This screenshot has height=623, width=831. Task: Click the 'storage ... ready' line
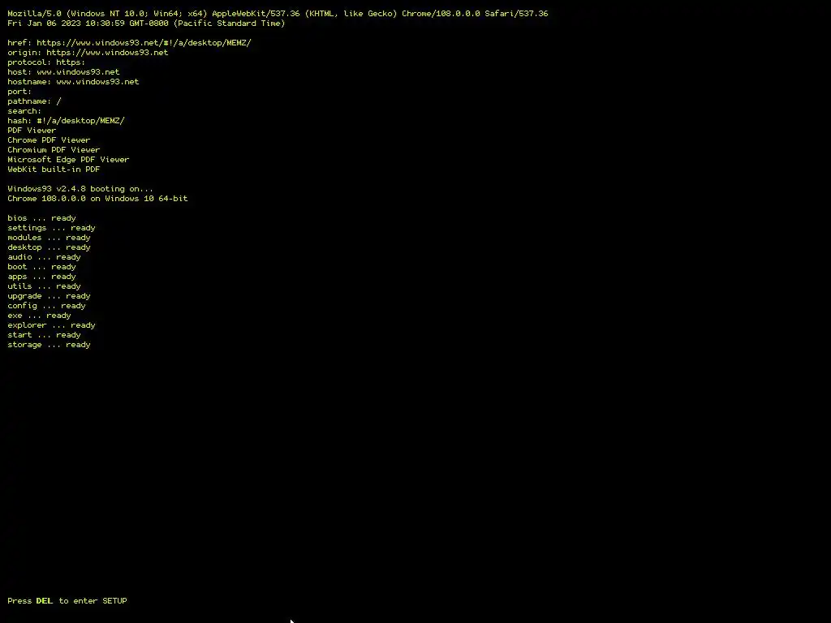pyautogui.click(x=49, y=345)
